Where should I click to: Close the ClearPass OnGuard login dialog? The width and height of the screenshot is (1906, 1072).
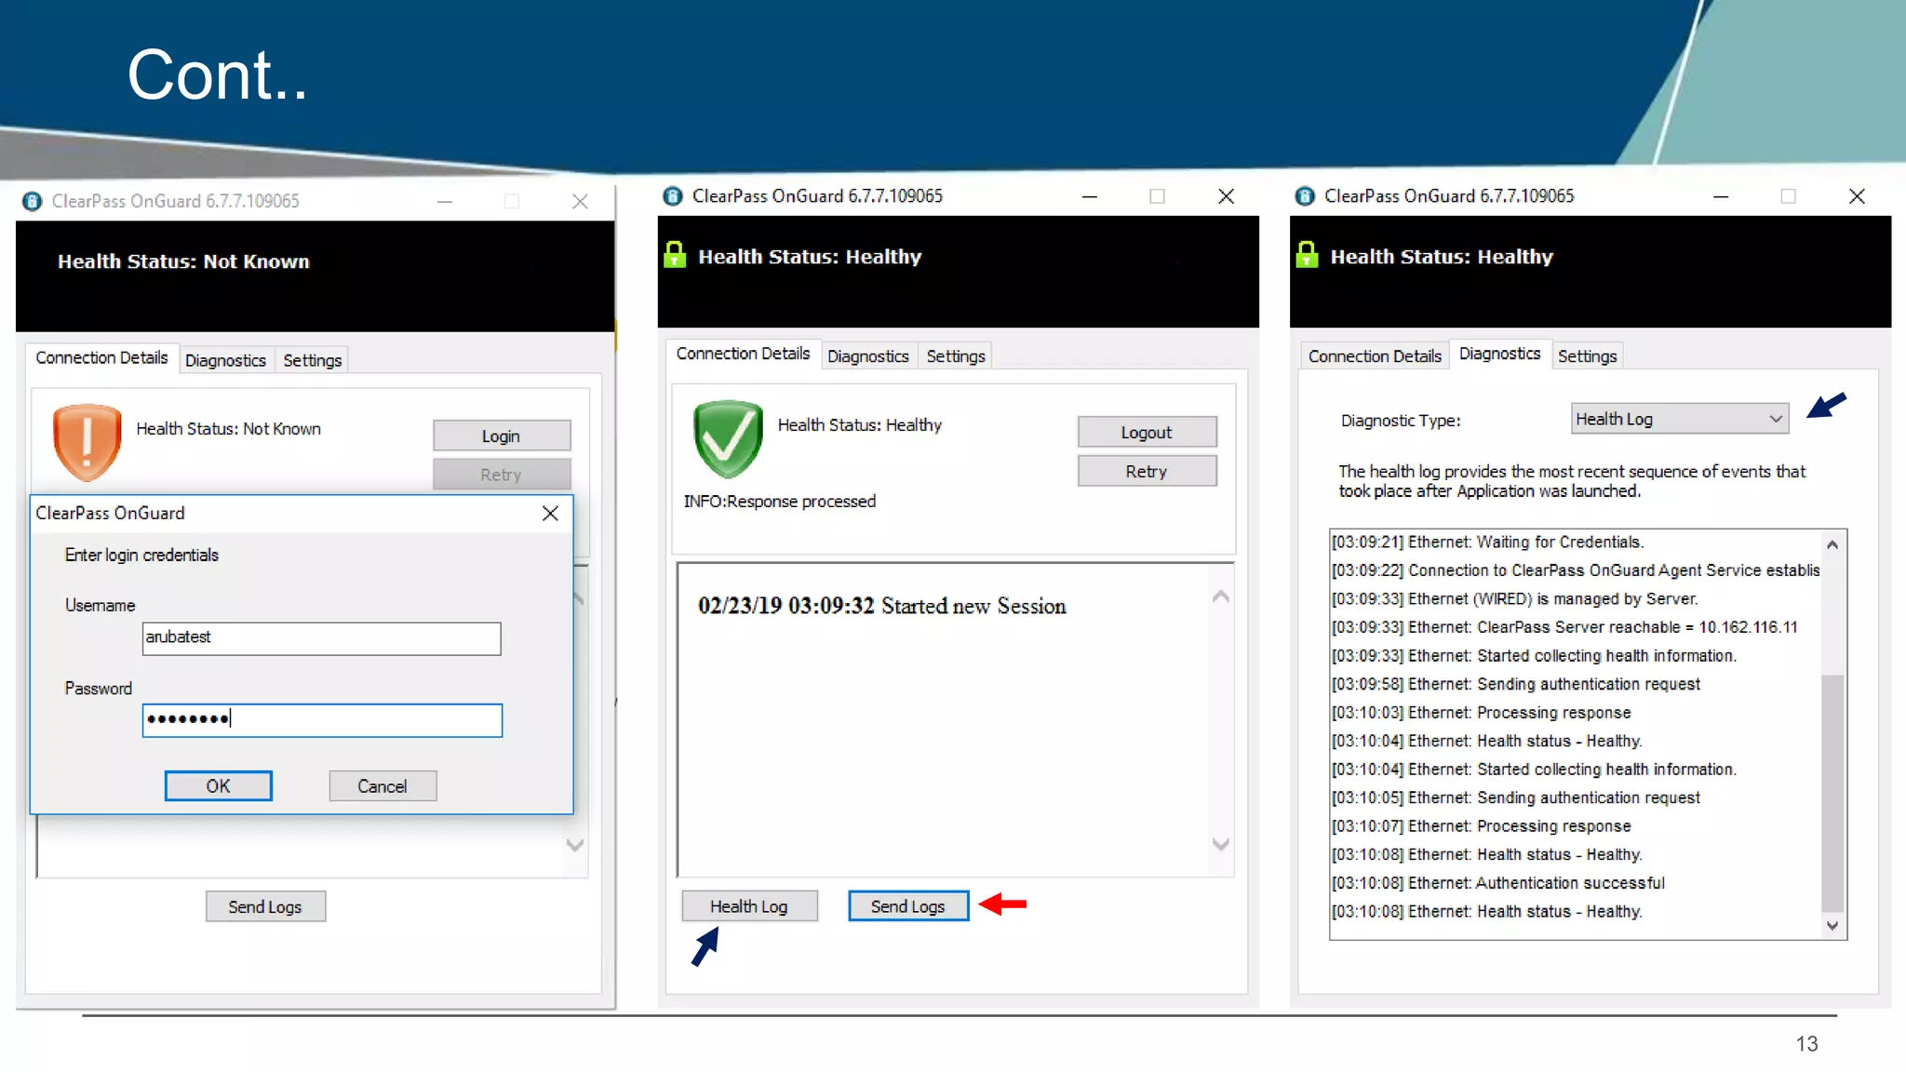(x=550, y=514)
